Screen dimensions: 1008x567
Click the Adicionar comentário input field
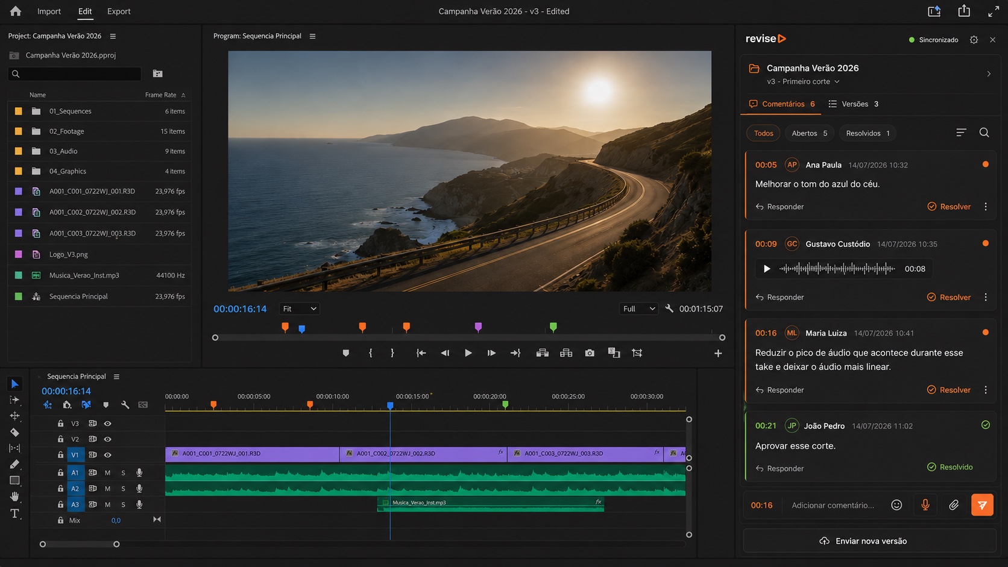pyautogui.click(x=833, y=505)
